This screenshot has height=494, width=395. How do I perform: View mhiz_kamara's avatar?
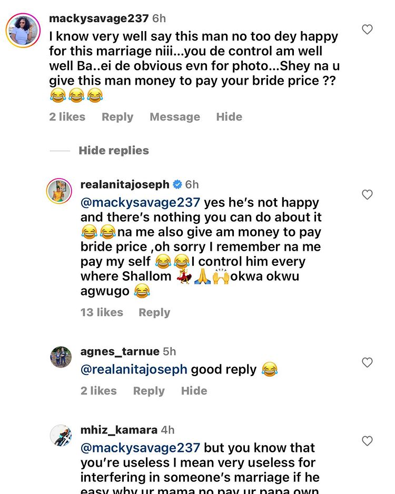click(61, 436)
